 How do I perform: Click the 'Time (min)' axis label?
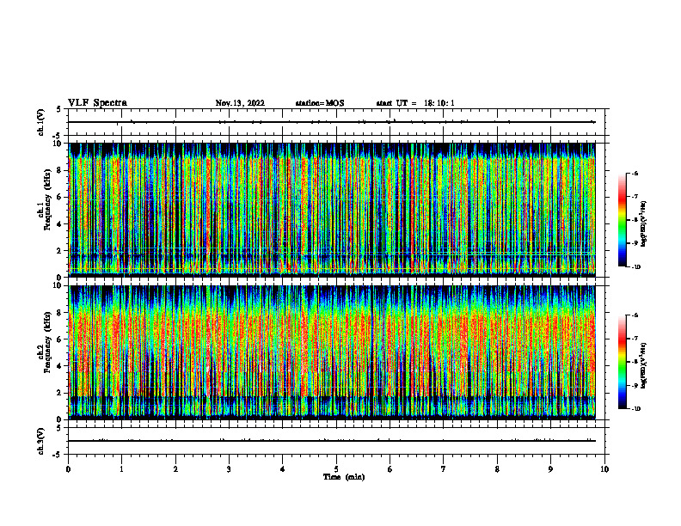[344, 477]
